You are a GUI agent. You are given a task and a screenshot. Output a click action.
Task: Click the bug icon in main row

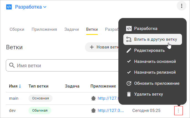click(93, 98)
